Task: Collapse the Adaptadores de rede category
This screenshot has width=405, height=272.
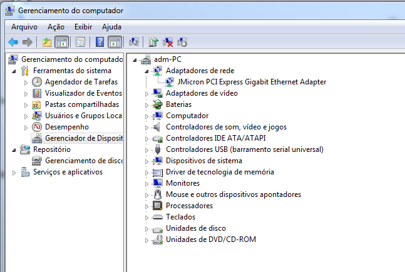Action: click(146, 71)
